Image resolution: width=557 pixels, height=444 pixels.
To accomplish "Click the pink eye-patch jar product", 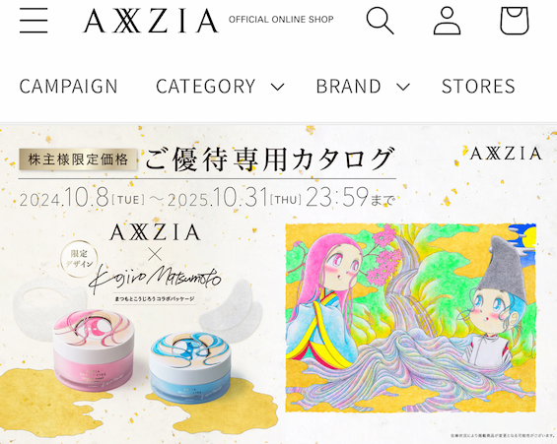I will tap(94, 349).
